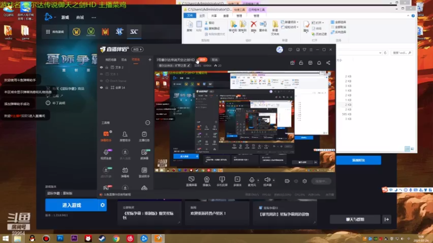Click the 聊天与群组 button
The height and width of the screenshot is (243, 433).
[355, 220]
